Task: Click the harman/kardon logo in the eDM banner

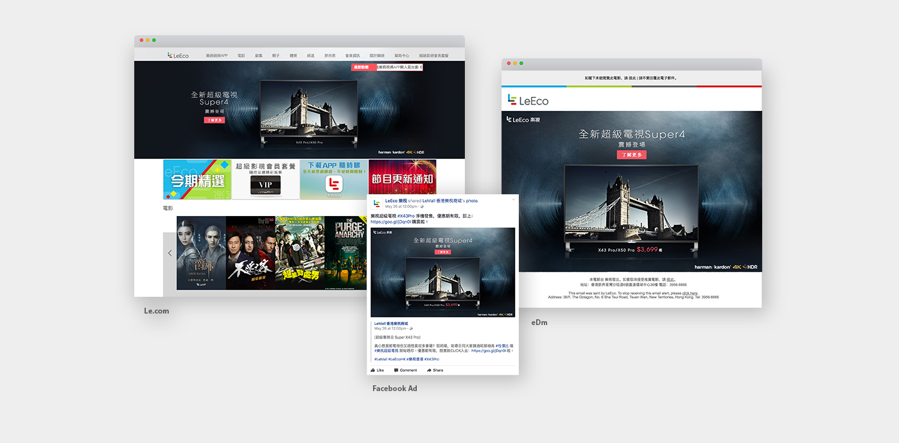Action: 712,266
